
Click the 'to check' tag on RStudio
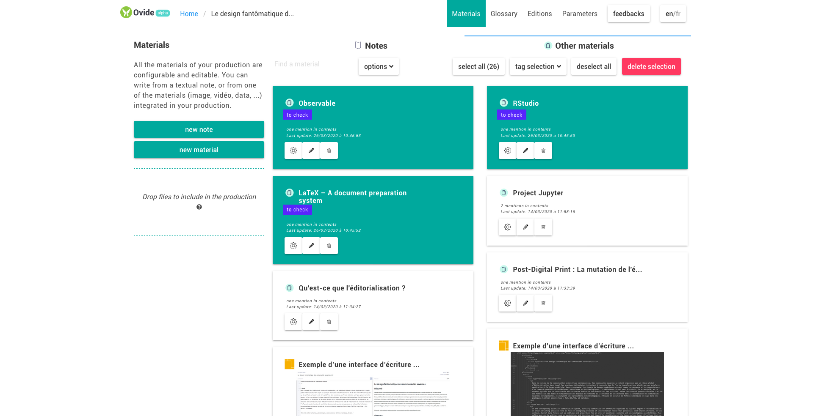[x=512, y=115]
